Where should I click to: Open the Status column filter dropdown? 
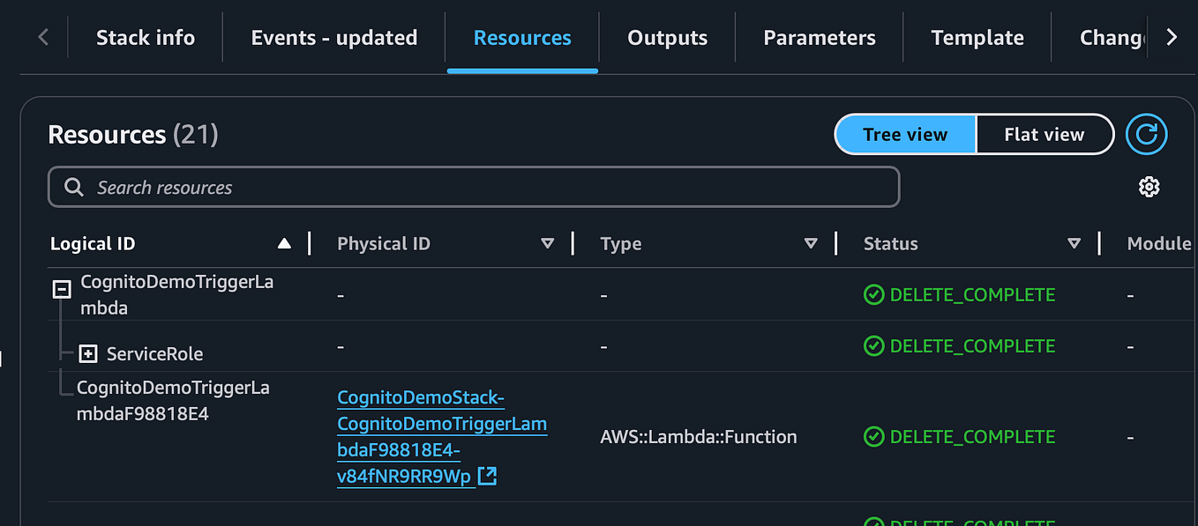[1074, 243]
